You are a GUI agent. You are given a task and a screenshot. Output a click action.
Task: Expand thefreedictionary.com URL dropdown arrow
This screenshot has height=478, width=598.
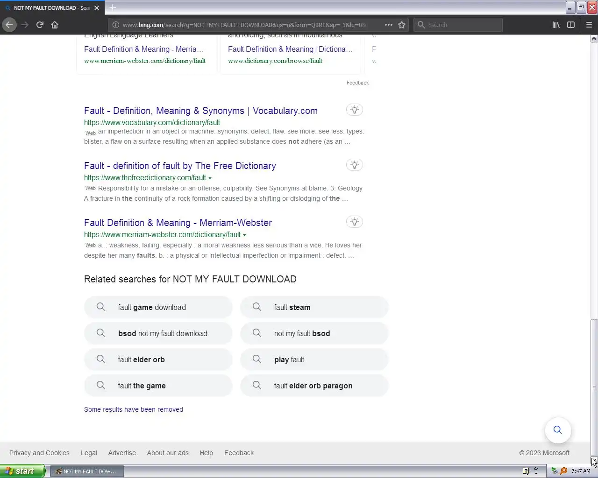click(x=210, y=178)
